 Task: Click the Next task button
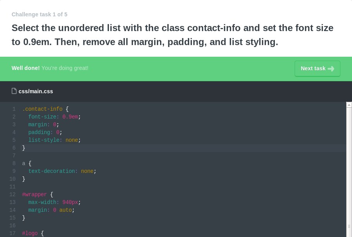(x=317, y=68)
